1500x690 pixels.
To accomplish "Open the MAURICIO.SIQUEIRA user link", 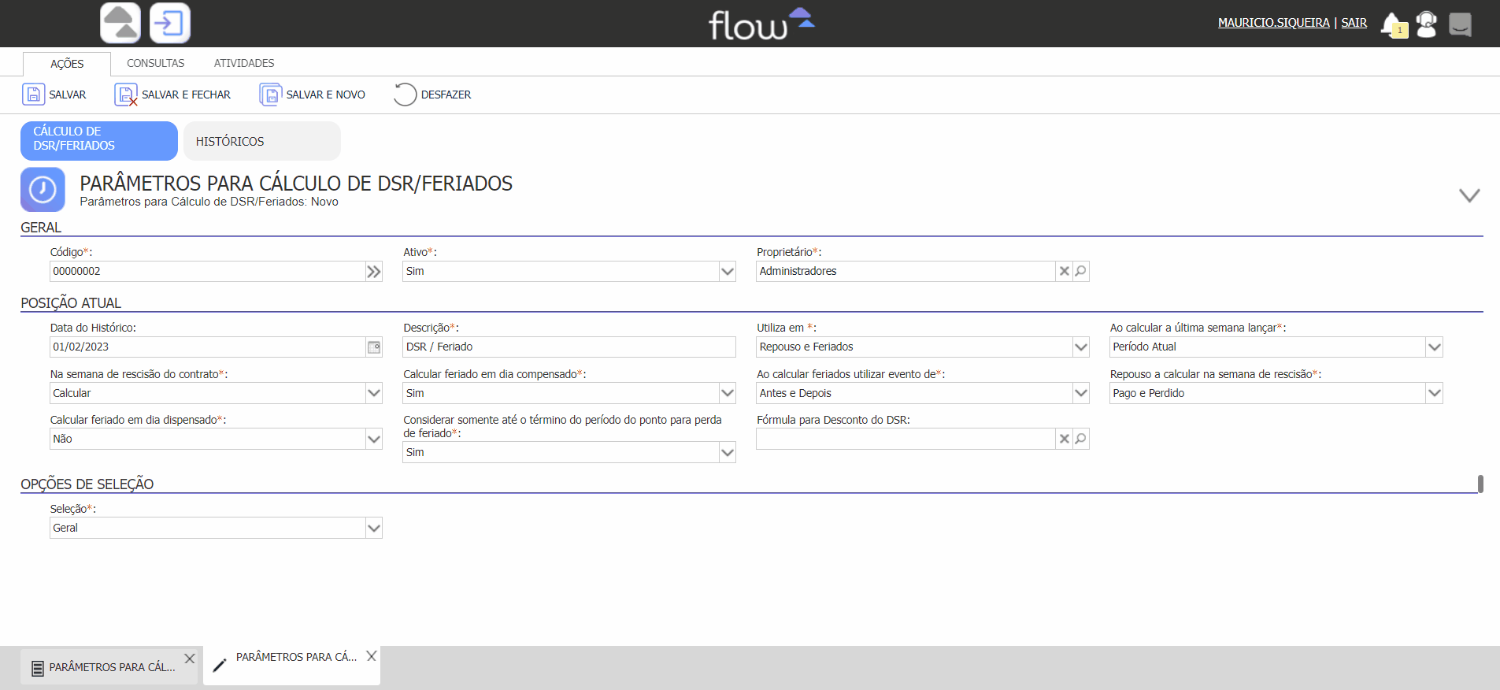I will coord(1273,23).
